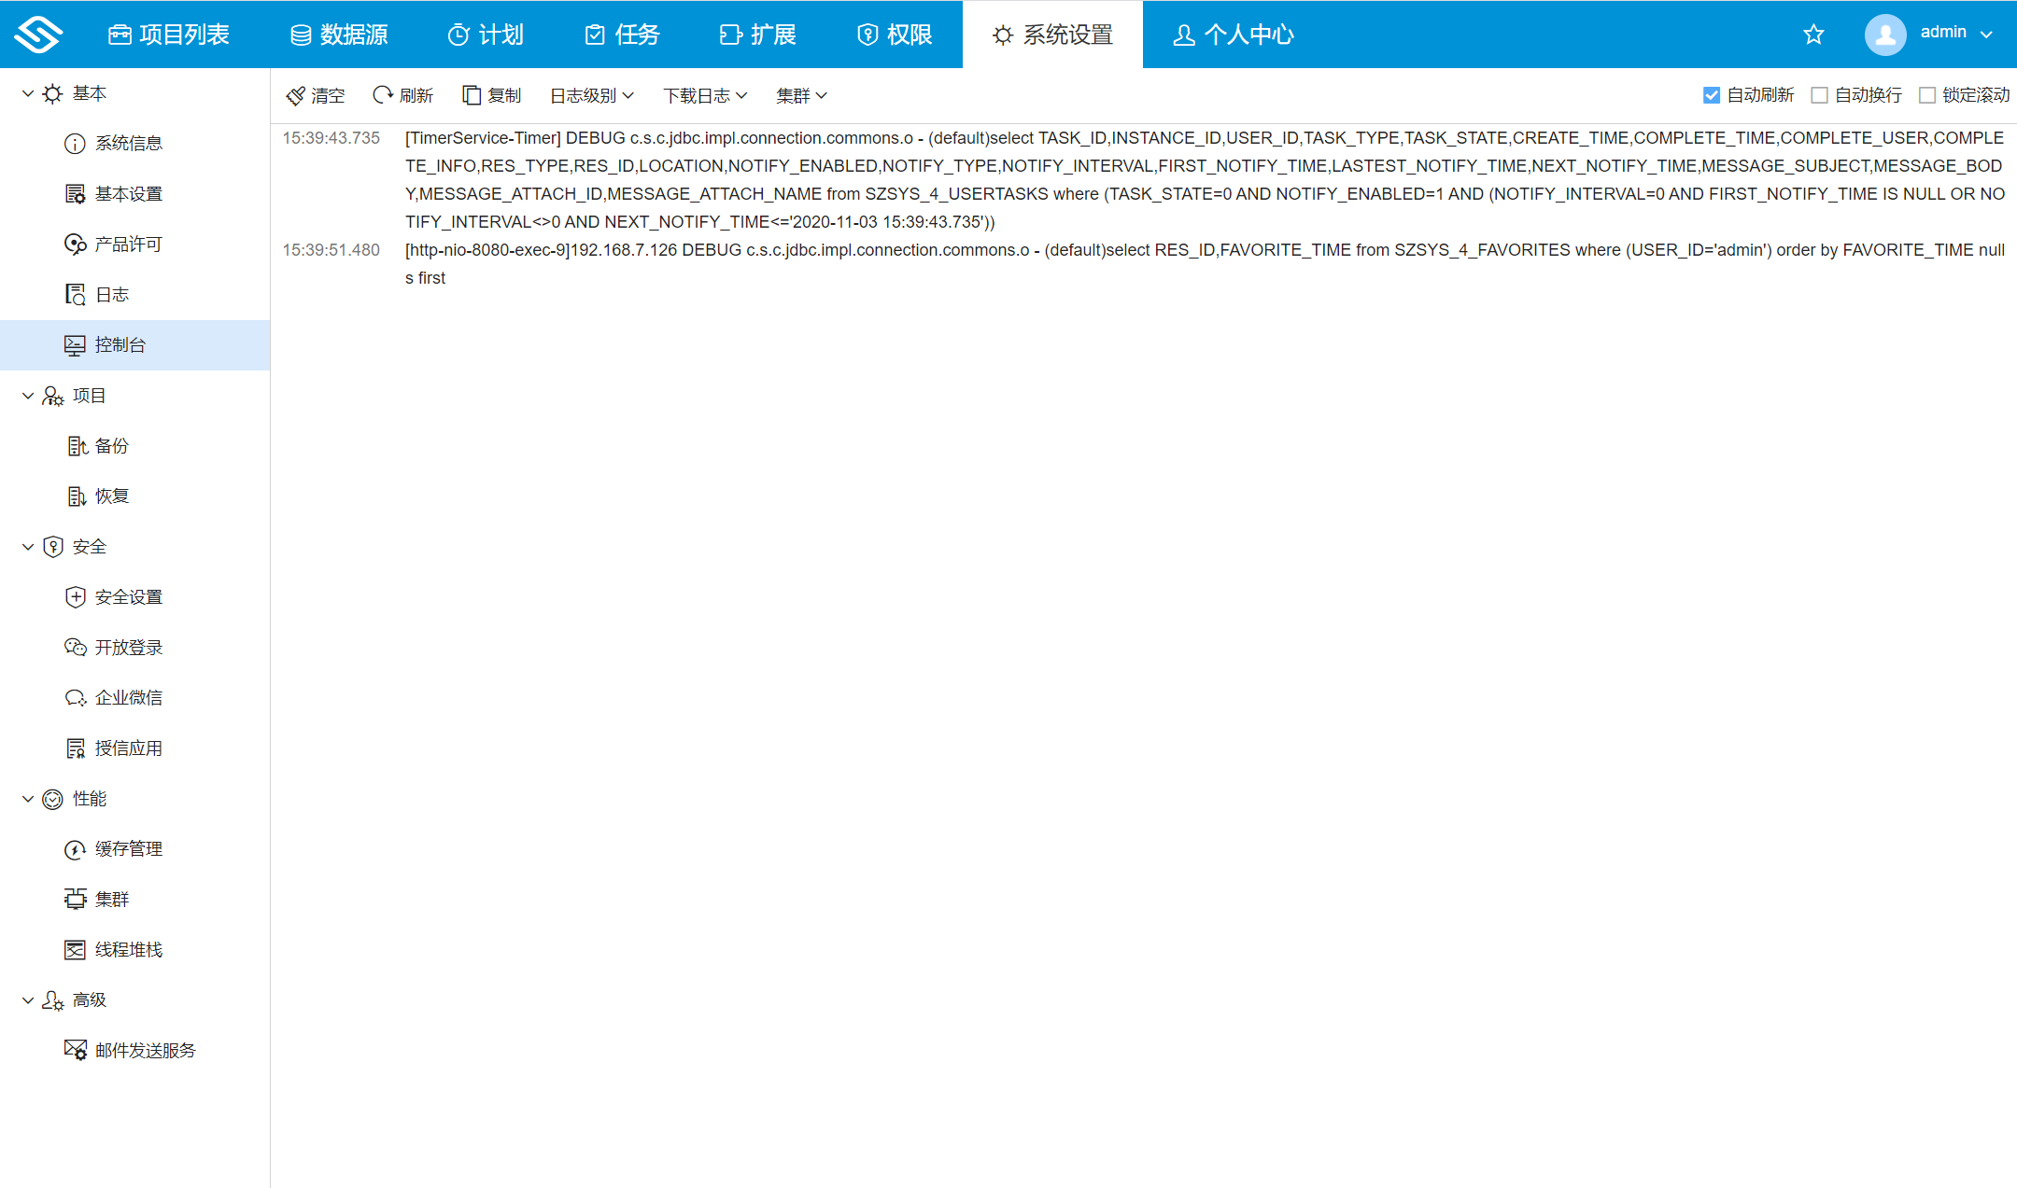The image size is (2017, 1188).
Task: Open the 产品许可 page
Action: (128, 245)
